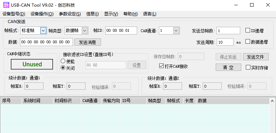The image size is (276, 133).
Task: Click the 帧ID input field
Action: click(x=121, y=30)
